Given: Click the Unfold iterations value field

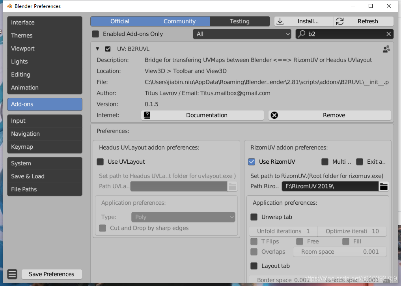Looking at the screenshot, I should point(283,231).
